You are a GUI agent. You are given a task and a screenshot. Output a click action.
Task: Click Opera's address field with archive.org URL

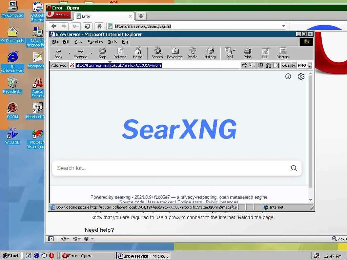pyautogui.click(x=196, y=26)
